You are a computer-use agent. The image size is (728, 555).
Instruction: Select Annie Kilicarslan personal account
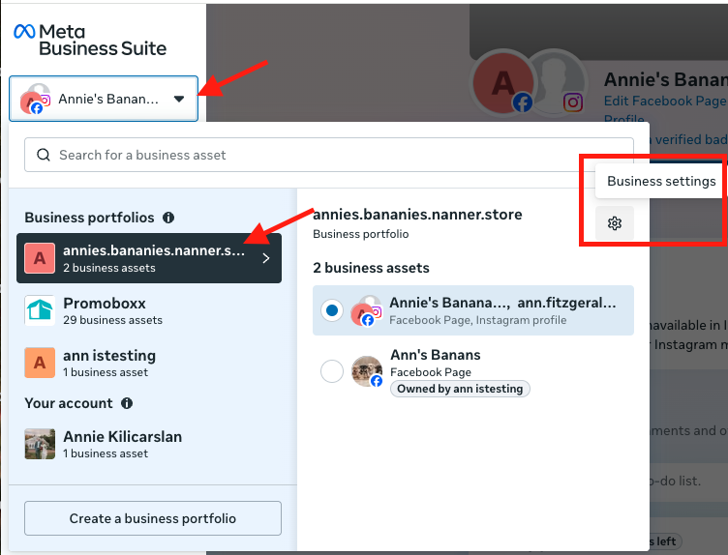(x=148, y=444)
